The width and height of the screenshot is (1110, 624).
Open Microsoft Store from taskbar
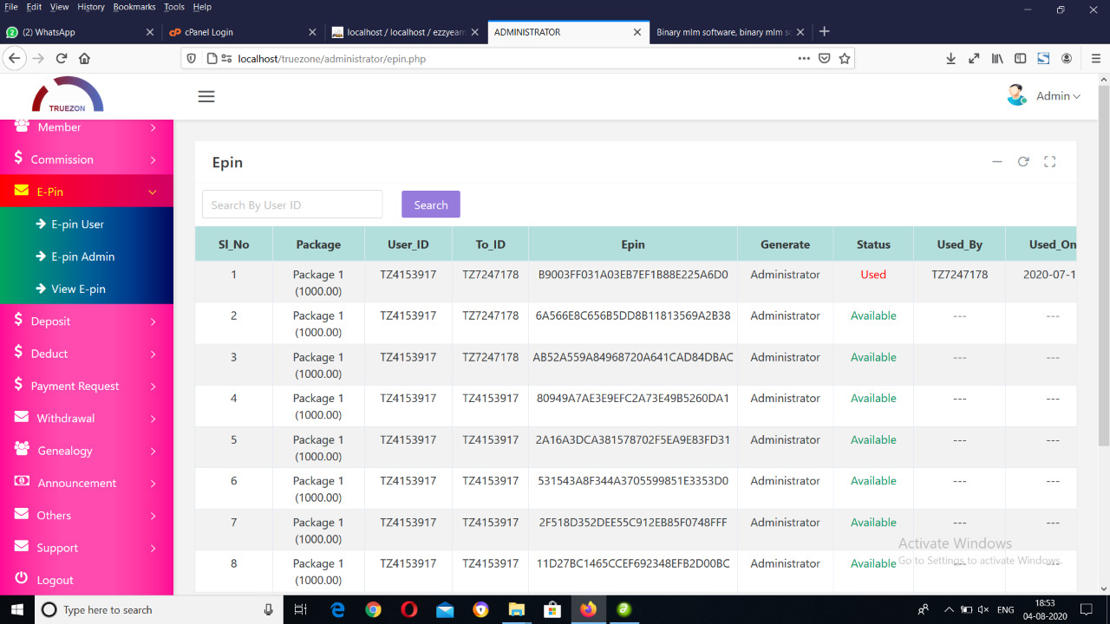click(x=552, y=609)
